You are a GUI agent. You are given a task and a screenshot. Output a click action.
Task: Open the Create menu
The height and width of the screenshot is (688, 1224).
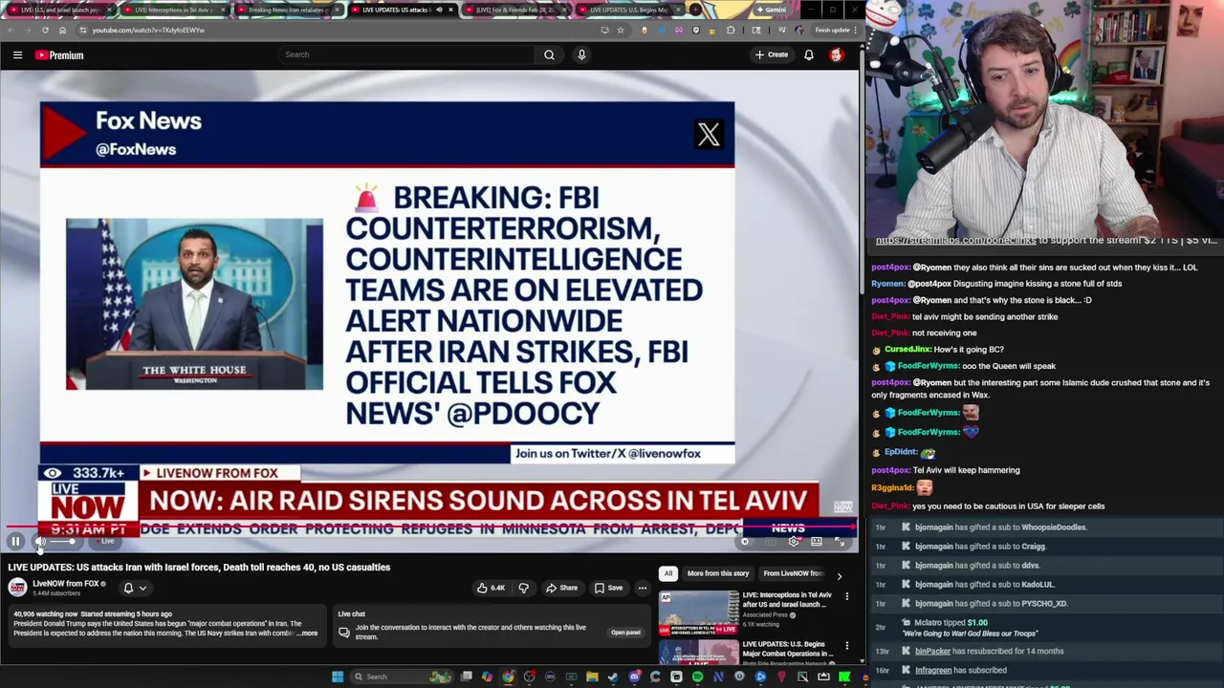[x=771, y=54]
